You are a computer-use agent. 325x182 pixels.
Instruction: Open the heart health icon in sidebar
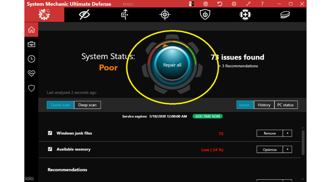[31, 73]
